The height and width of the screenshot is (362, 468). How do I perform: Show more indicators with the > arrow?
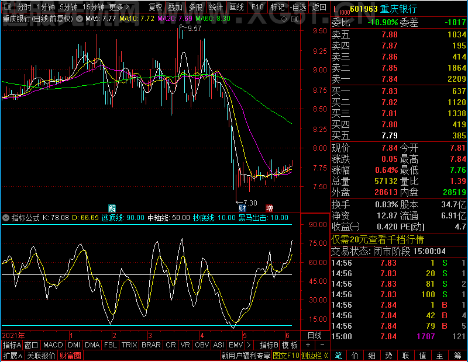click(249, 345)
